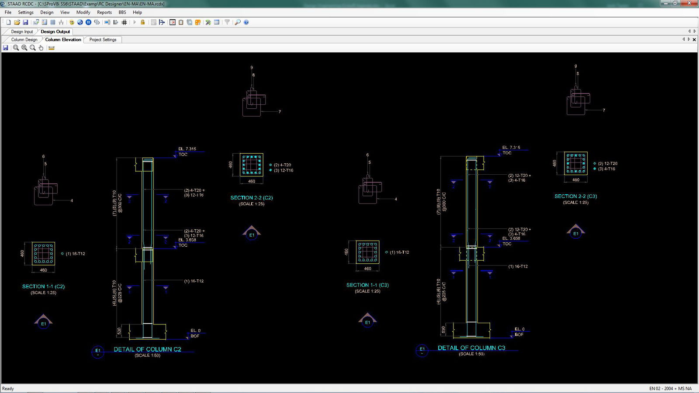Click the grid icon in main toolbar
699x393 pixels.
53,22
